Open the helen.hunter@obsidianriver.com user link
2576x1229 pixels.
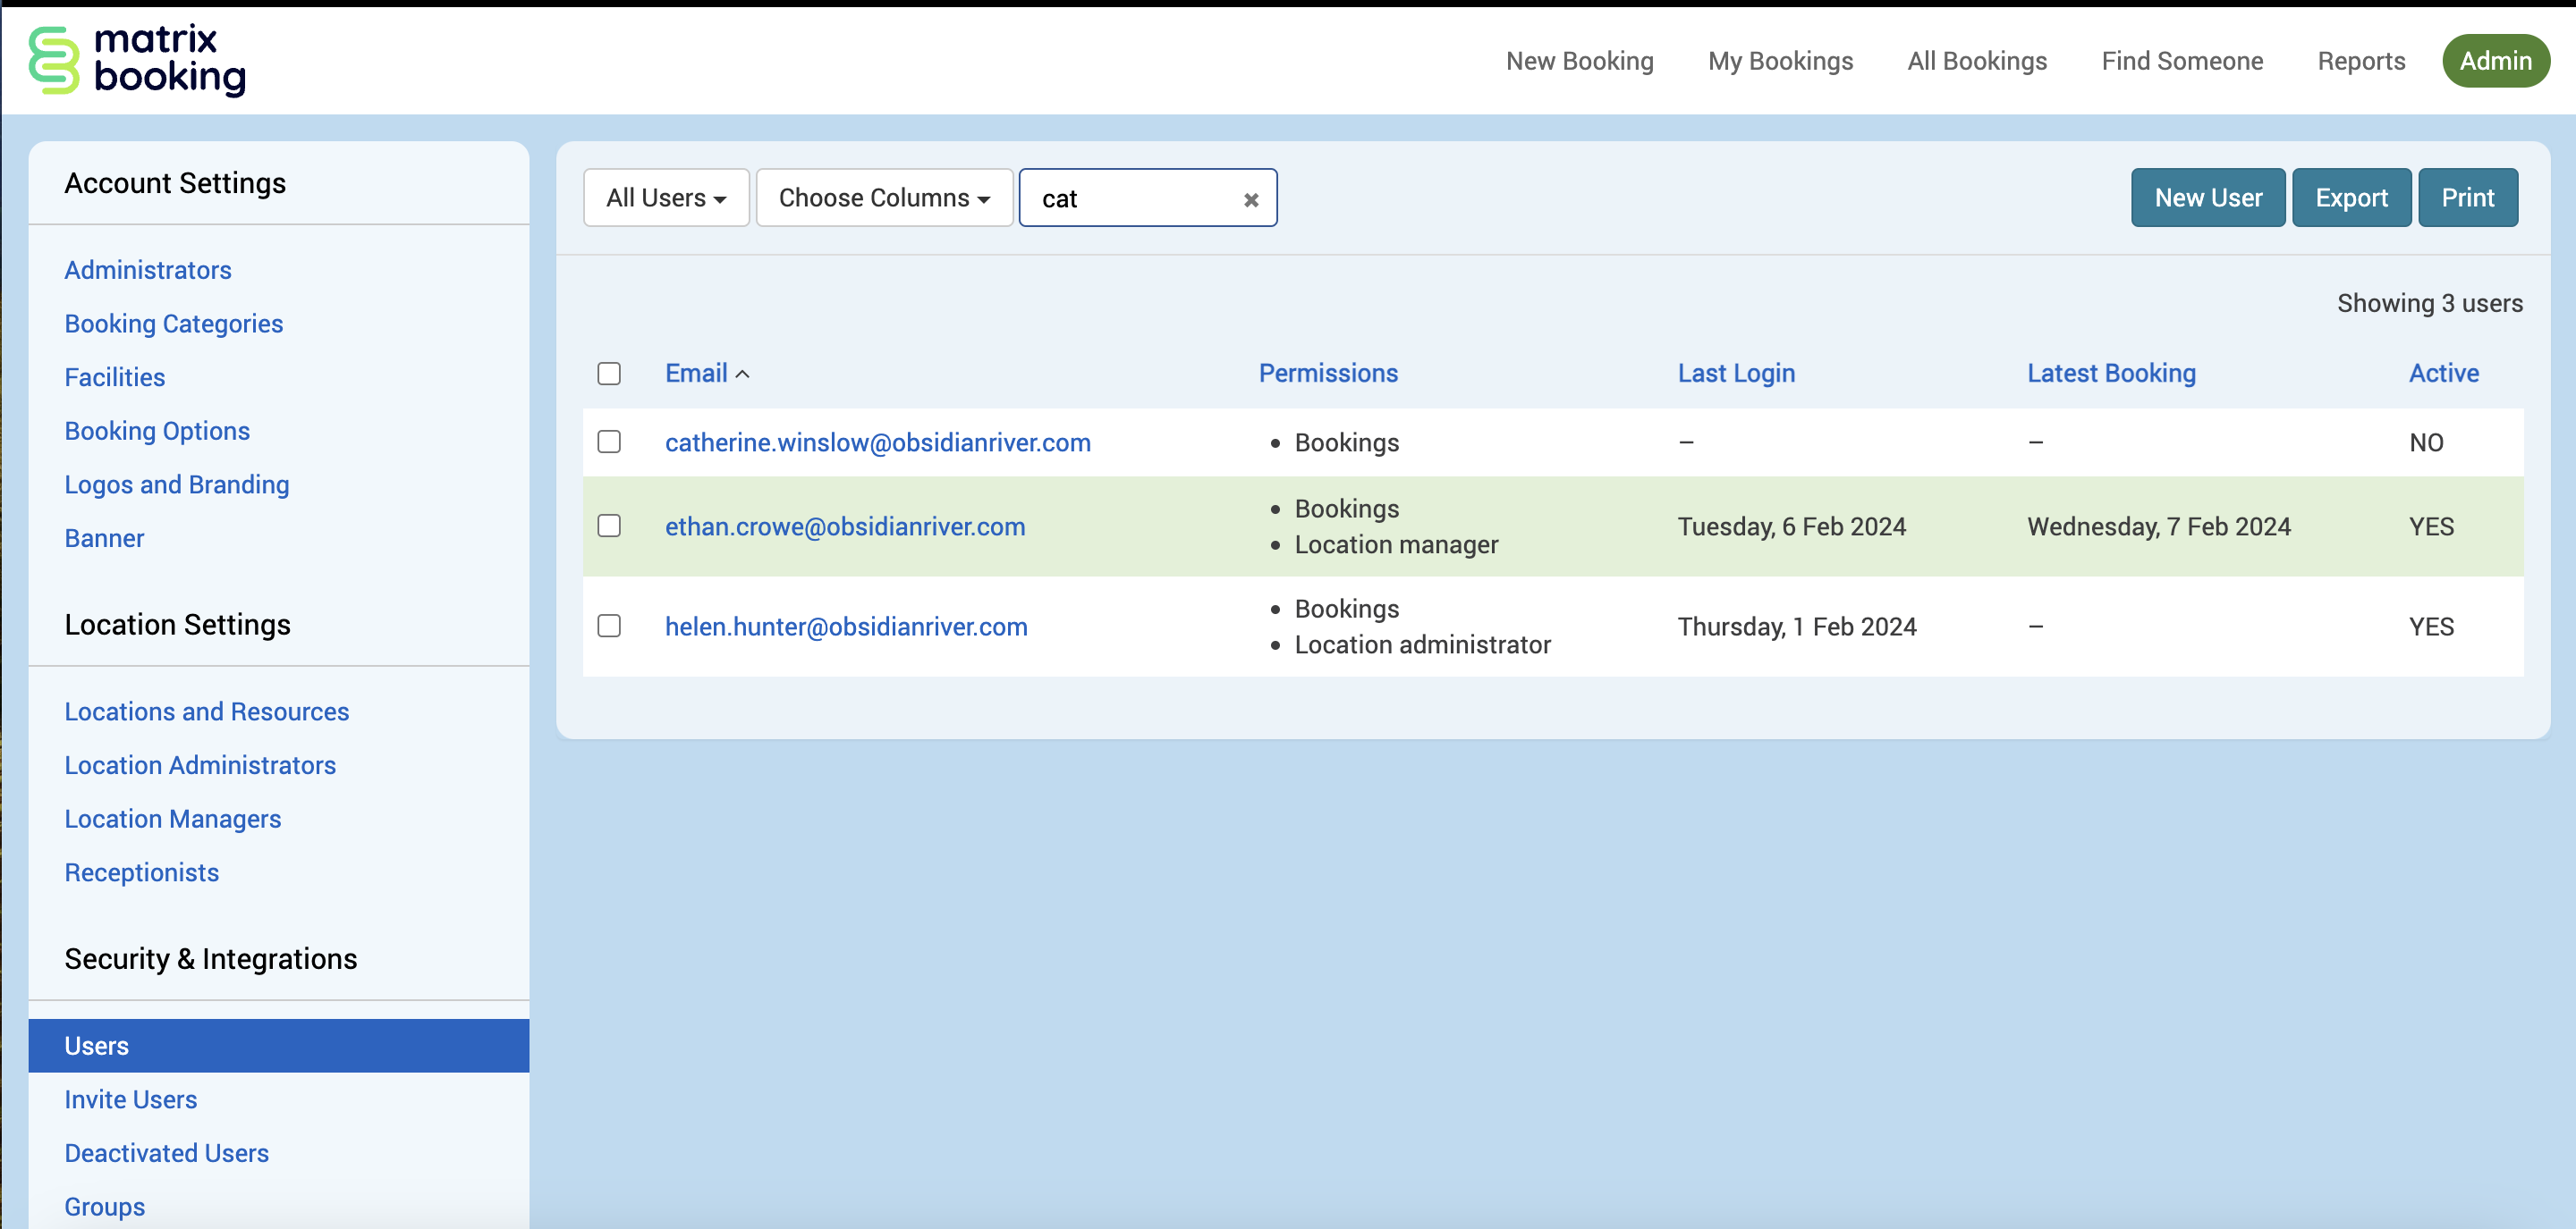(846, 627)
